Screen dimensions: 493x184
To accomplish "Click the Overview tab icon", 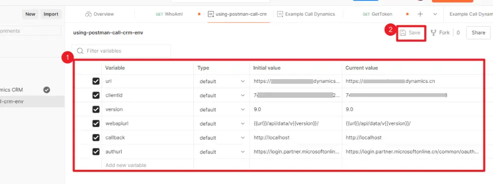I will [x=88, y=14].
